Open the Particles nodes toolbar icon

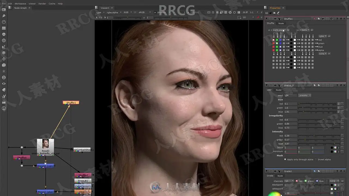click(4, 71)
